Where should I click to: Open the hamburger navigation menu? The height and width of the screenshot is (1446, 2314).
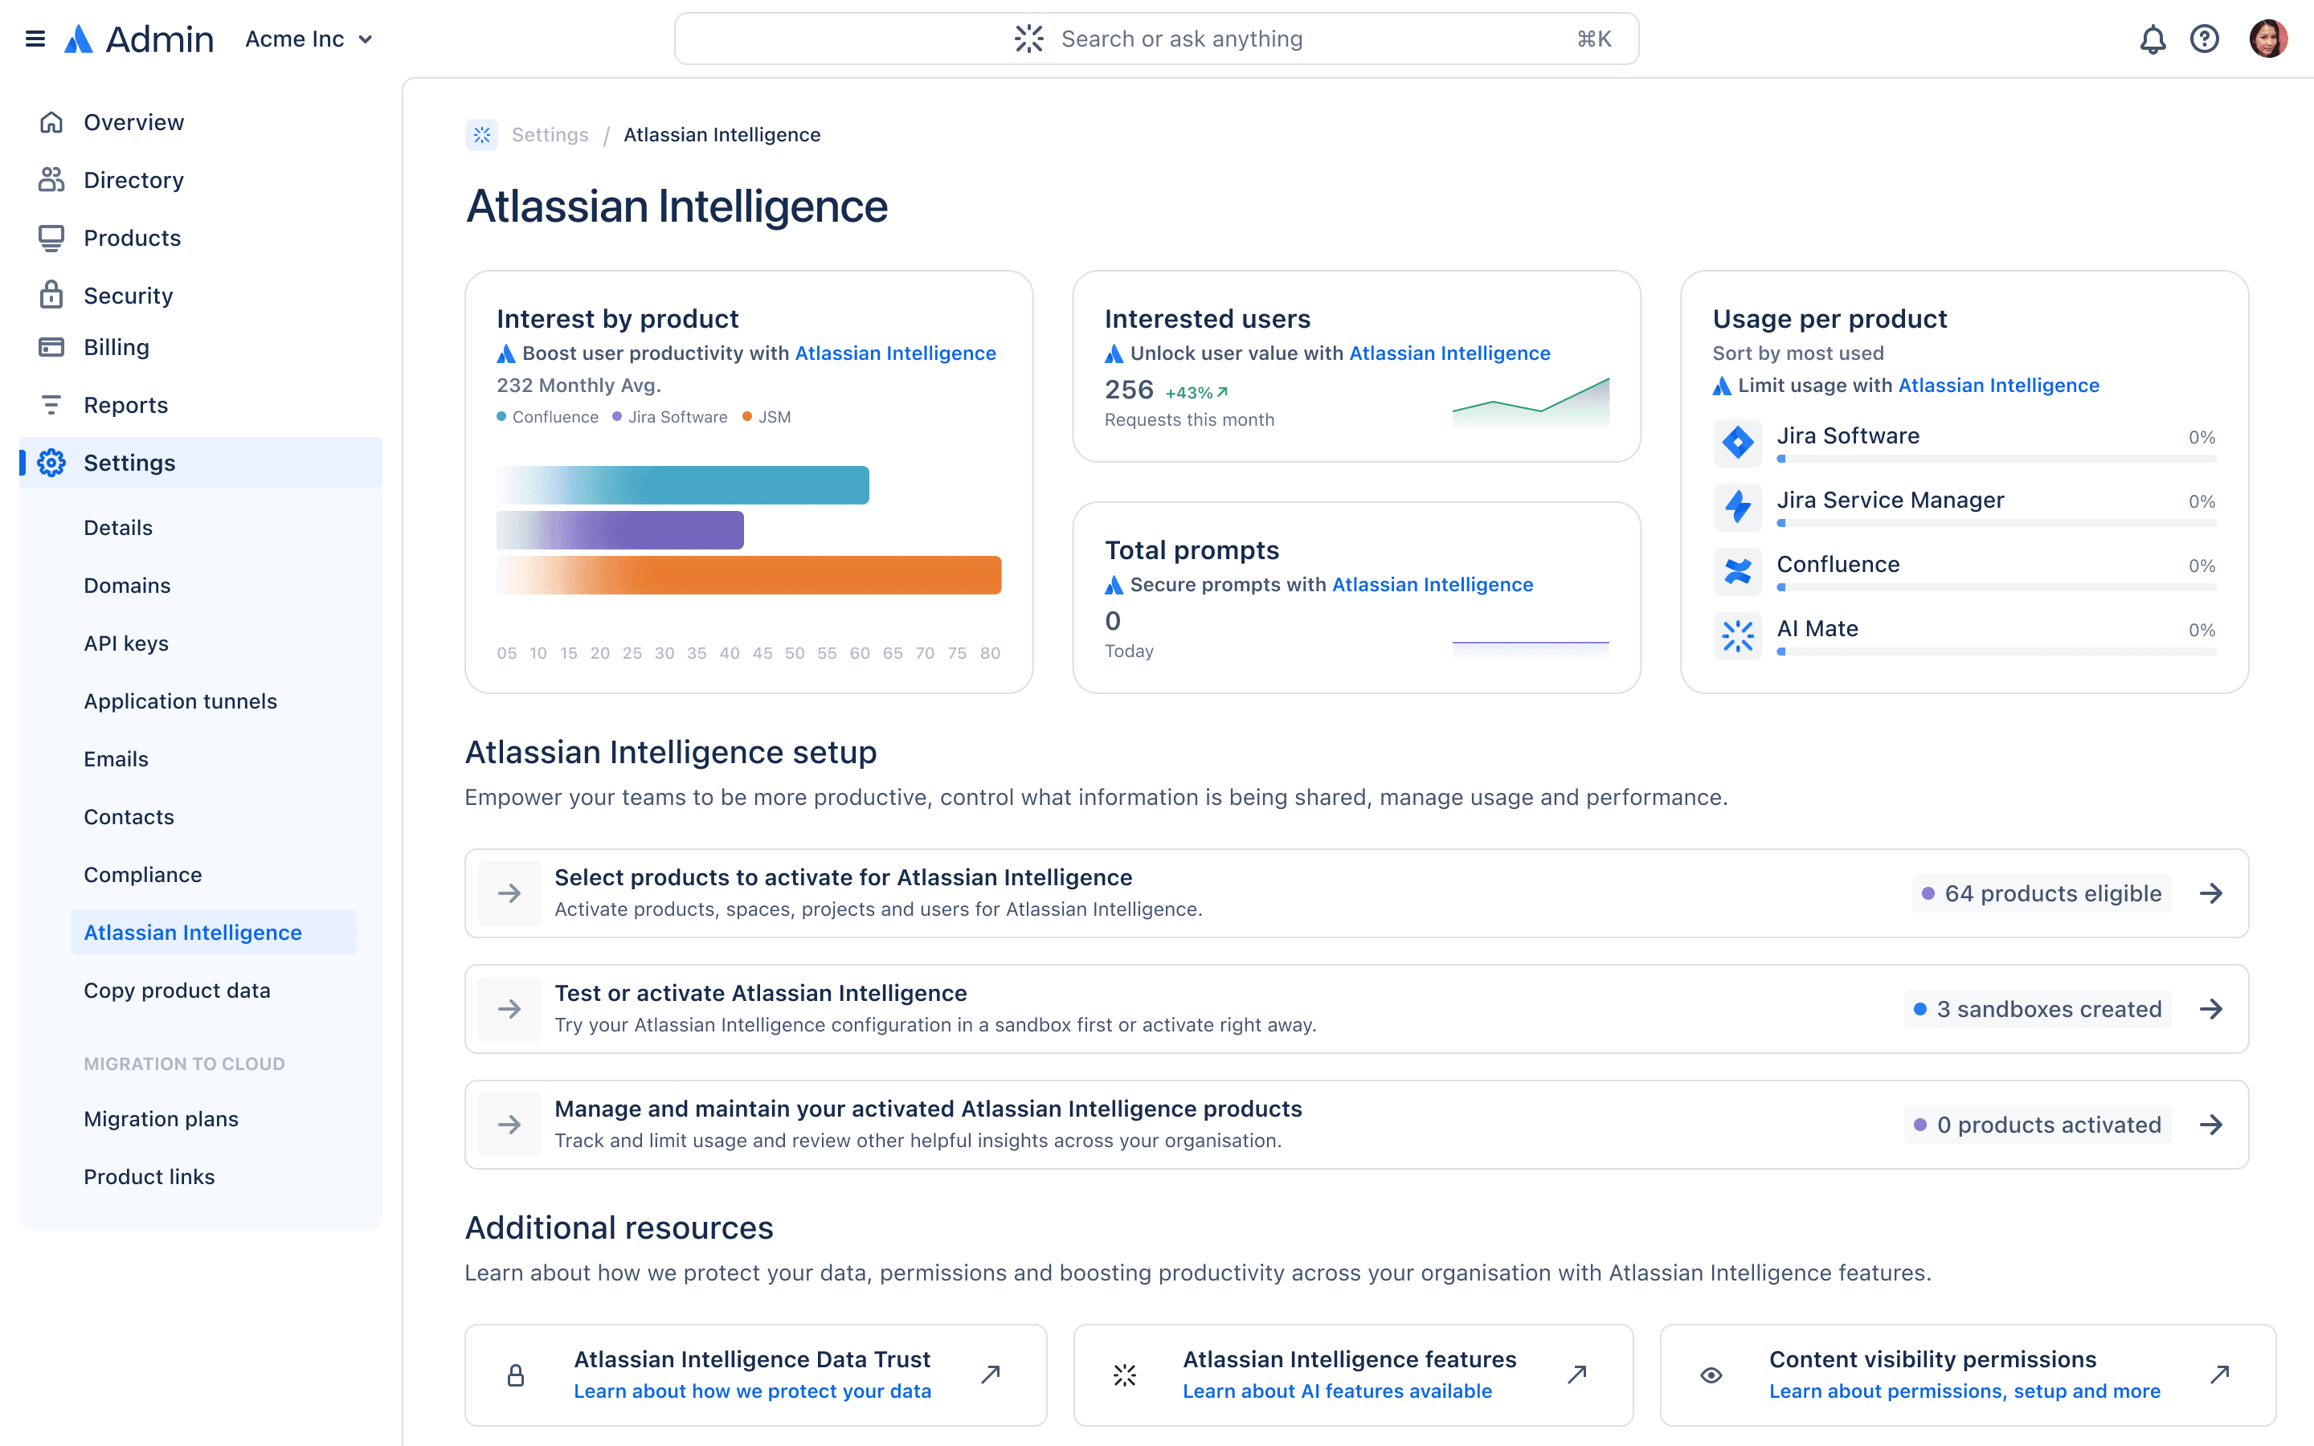(35, 39)
